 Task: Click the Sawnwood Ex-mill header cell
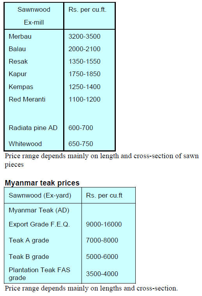coord(34,16)
